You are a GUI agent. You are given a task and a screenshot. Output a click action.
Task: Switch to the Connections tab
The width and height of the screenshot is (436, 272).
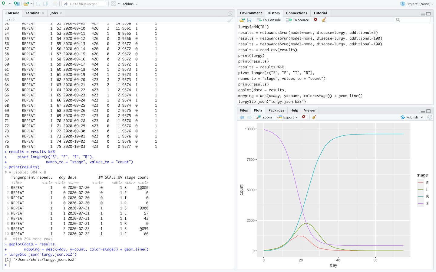pyautogui.click(x=296, y=13)
